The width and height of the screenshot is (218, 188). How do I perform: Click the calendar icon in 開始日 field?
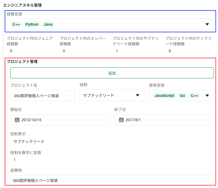tap(17, 120)
